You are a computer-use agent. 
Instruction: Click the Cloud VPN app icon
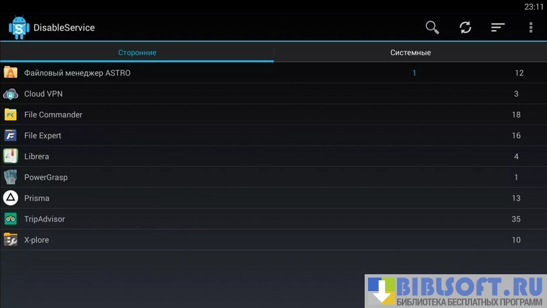tap(11, 94)
